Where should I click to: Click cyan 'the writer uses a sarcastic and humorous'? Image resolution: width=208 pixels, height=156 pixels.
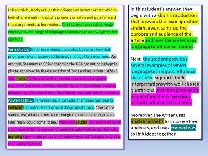click(x=73, y=100)
